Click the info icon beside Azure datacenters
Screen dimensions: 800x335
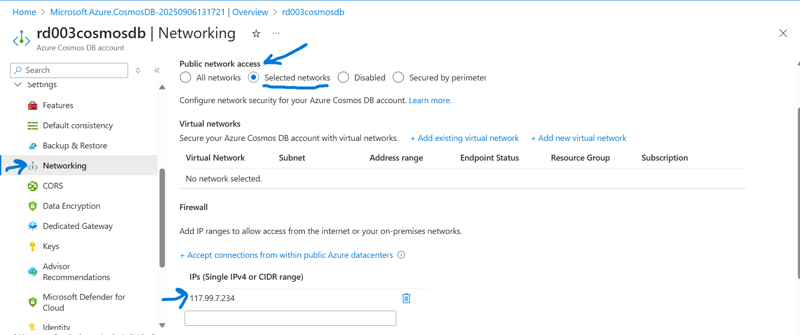coord(401,255)
